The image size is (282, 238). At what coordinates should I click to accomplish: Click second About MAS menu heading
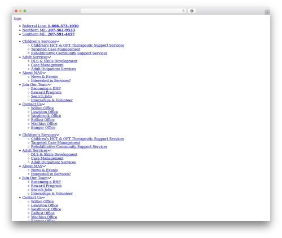click(x=32, y=166)
